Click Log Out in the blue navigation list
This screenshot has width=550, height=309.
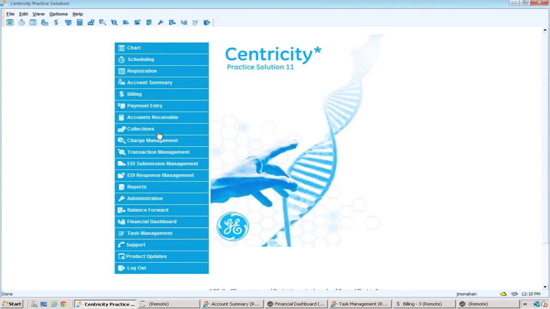(162, 268)
